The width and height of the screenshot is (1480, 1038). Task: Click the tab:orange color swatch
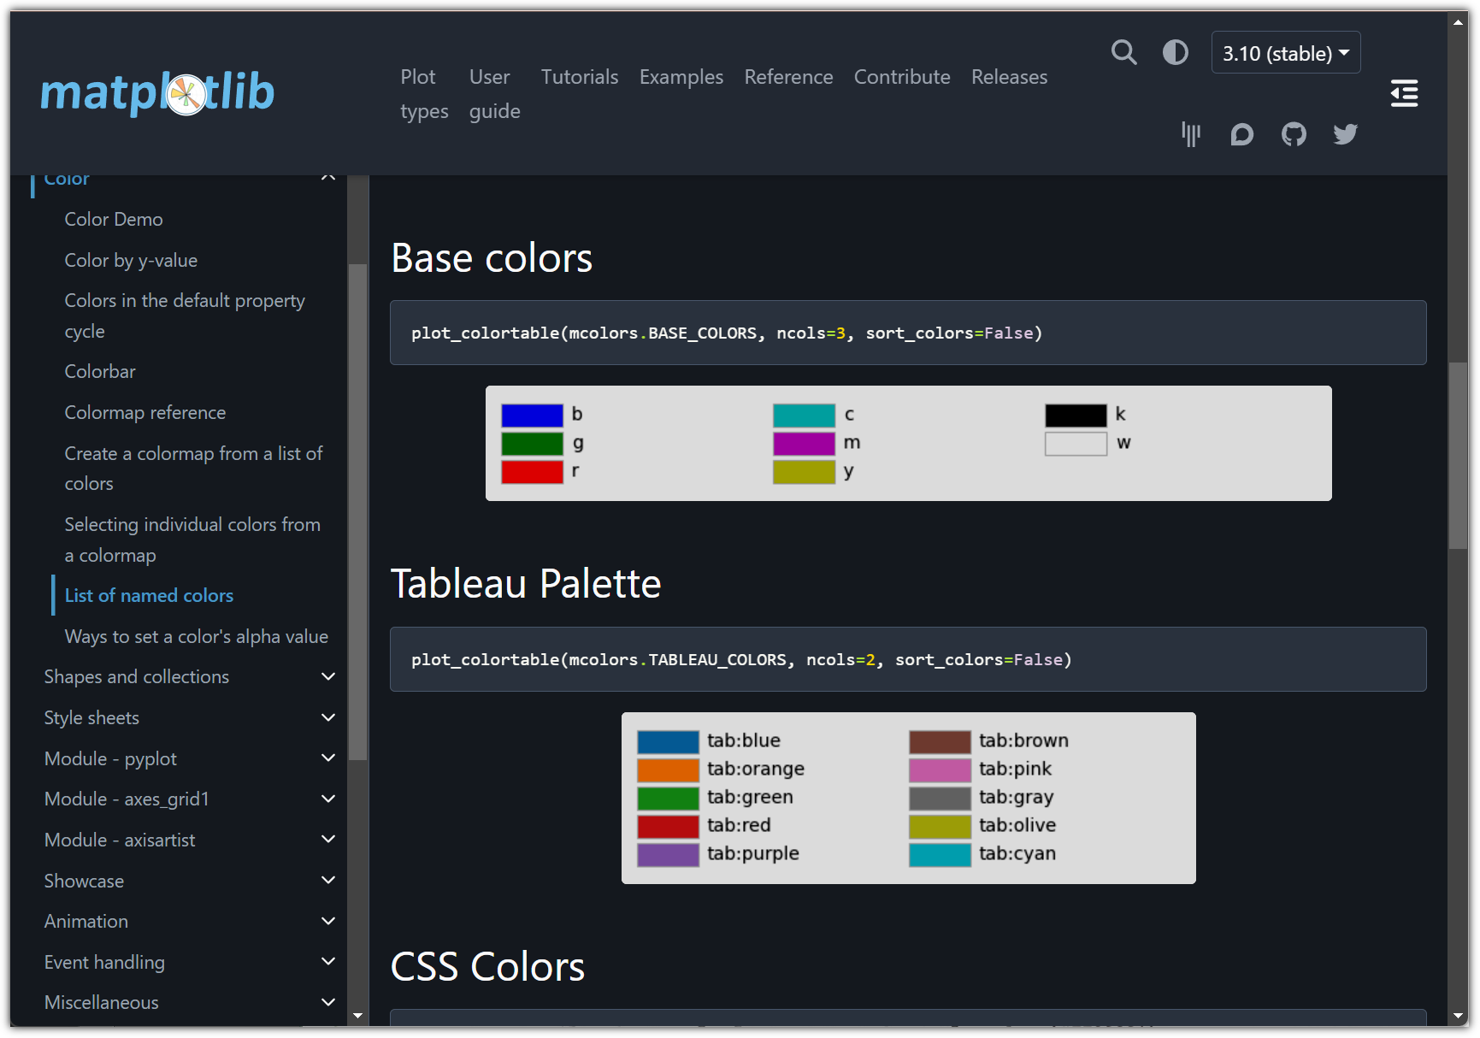(x=668, y=770)
